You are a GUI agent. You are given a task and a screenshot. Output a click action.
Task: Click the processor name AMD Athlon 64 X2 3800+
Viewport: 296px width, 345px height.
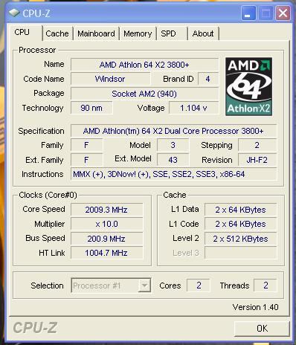pyautogui.click(x=144, y=65)
